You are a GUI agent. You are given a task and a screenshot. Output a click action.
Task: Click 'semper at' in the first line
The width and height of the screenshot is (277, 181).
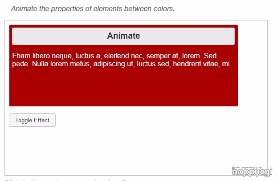point(163,56)
